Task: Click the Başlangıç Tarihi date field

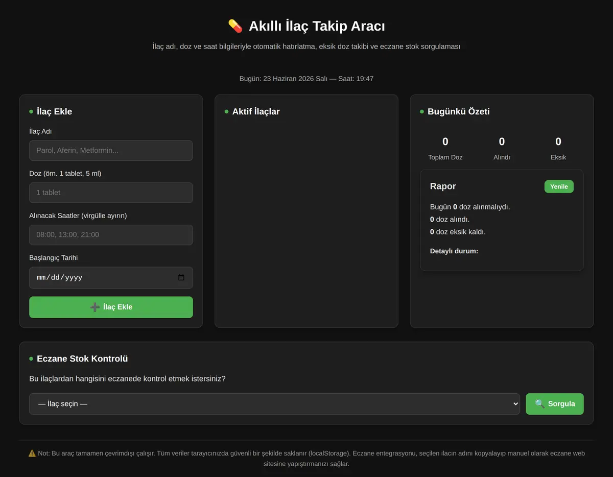Action: (111, 277)
